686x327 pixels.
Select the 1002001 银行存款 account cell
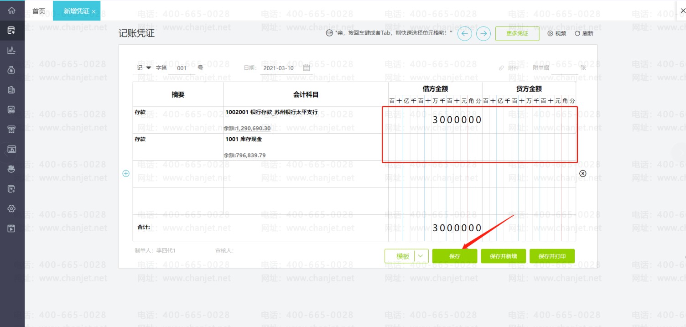pyautogui.click(x=306, y=120)
